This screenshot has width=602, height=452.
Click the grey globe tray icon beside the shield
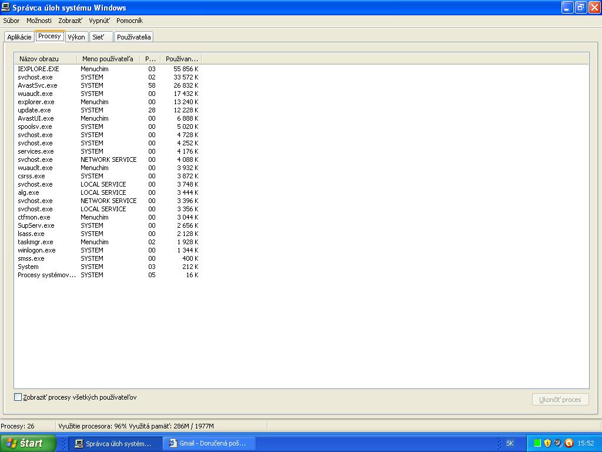(x=558, y=443)
